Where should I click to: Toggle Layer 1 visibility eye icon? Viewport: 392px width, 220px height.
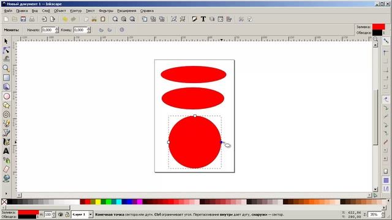click(61, 215)
